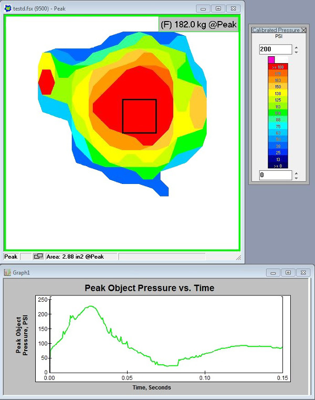Decrease the upper pressure limit of 200
Screen dimensions: 315x400
pyautogui.click(x=296, y=52)
